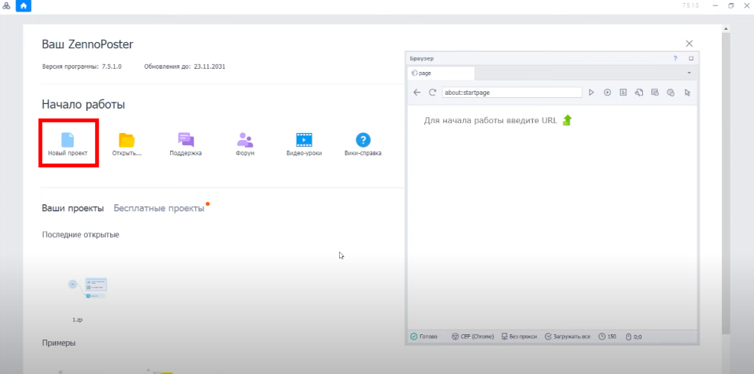Open the Поддержка chat icon
754x374 pixels.
(x=185, y=140)
